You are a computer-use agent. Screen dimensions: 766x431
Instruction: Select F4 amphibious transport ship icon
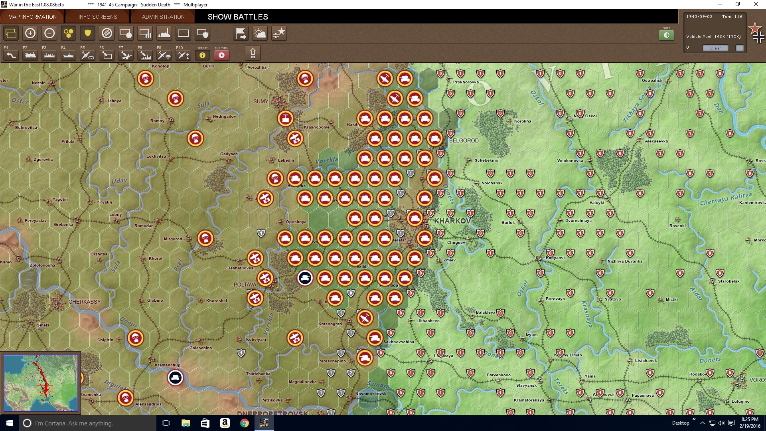pos(69,55)
